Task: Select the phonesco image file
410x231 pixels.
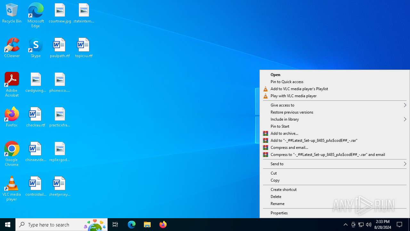Action: coord(60,83)
